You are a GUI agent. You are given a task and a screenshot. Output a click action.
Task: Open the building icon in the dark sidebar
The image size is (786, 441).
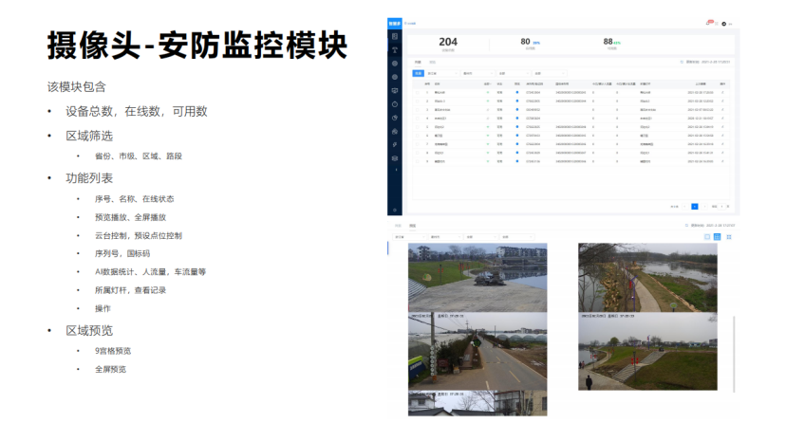click(395, 131)
